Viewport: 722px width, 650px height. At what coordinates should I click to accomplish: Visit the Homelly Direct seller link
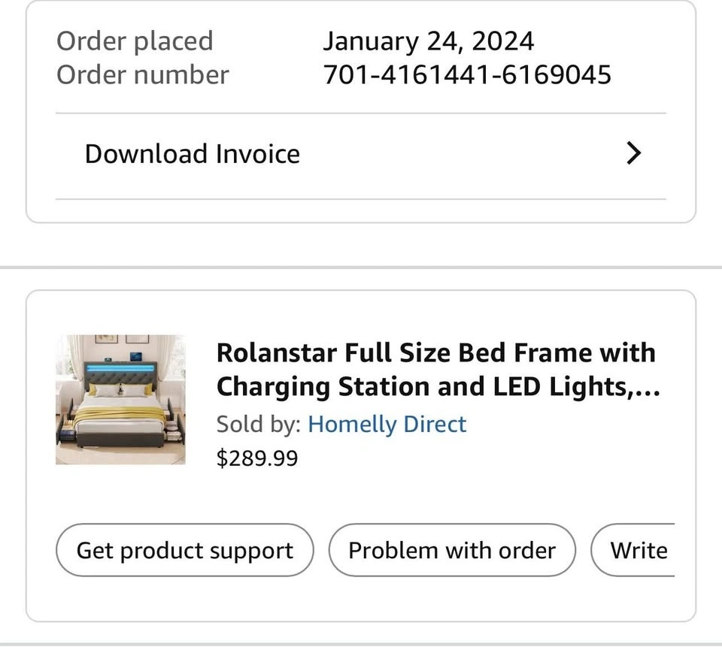coord(387,424)
